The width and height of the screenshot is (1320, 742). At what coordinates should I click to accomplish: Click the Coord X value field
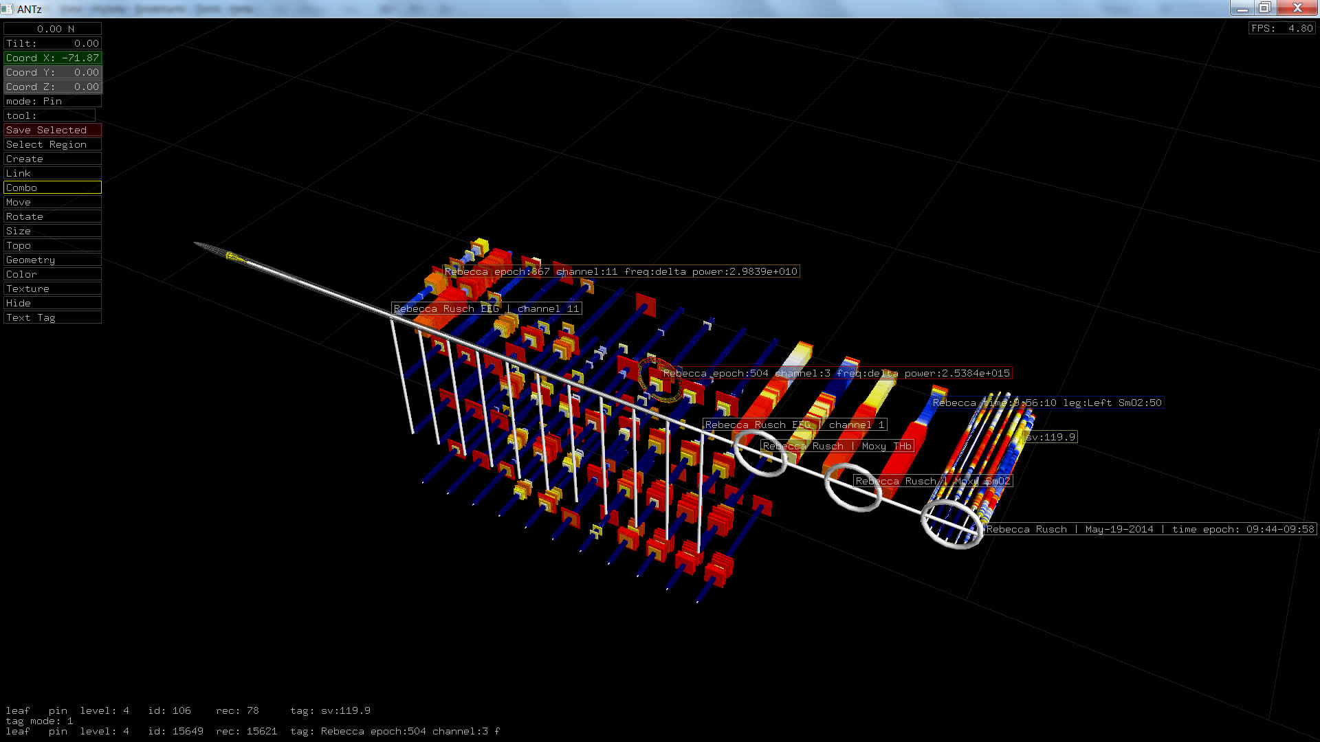click(x=52, y=58)
